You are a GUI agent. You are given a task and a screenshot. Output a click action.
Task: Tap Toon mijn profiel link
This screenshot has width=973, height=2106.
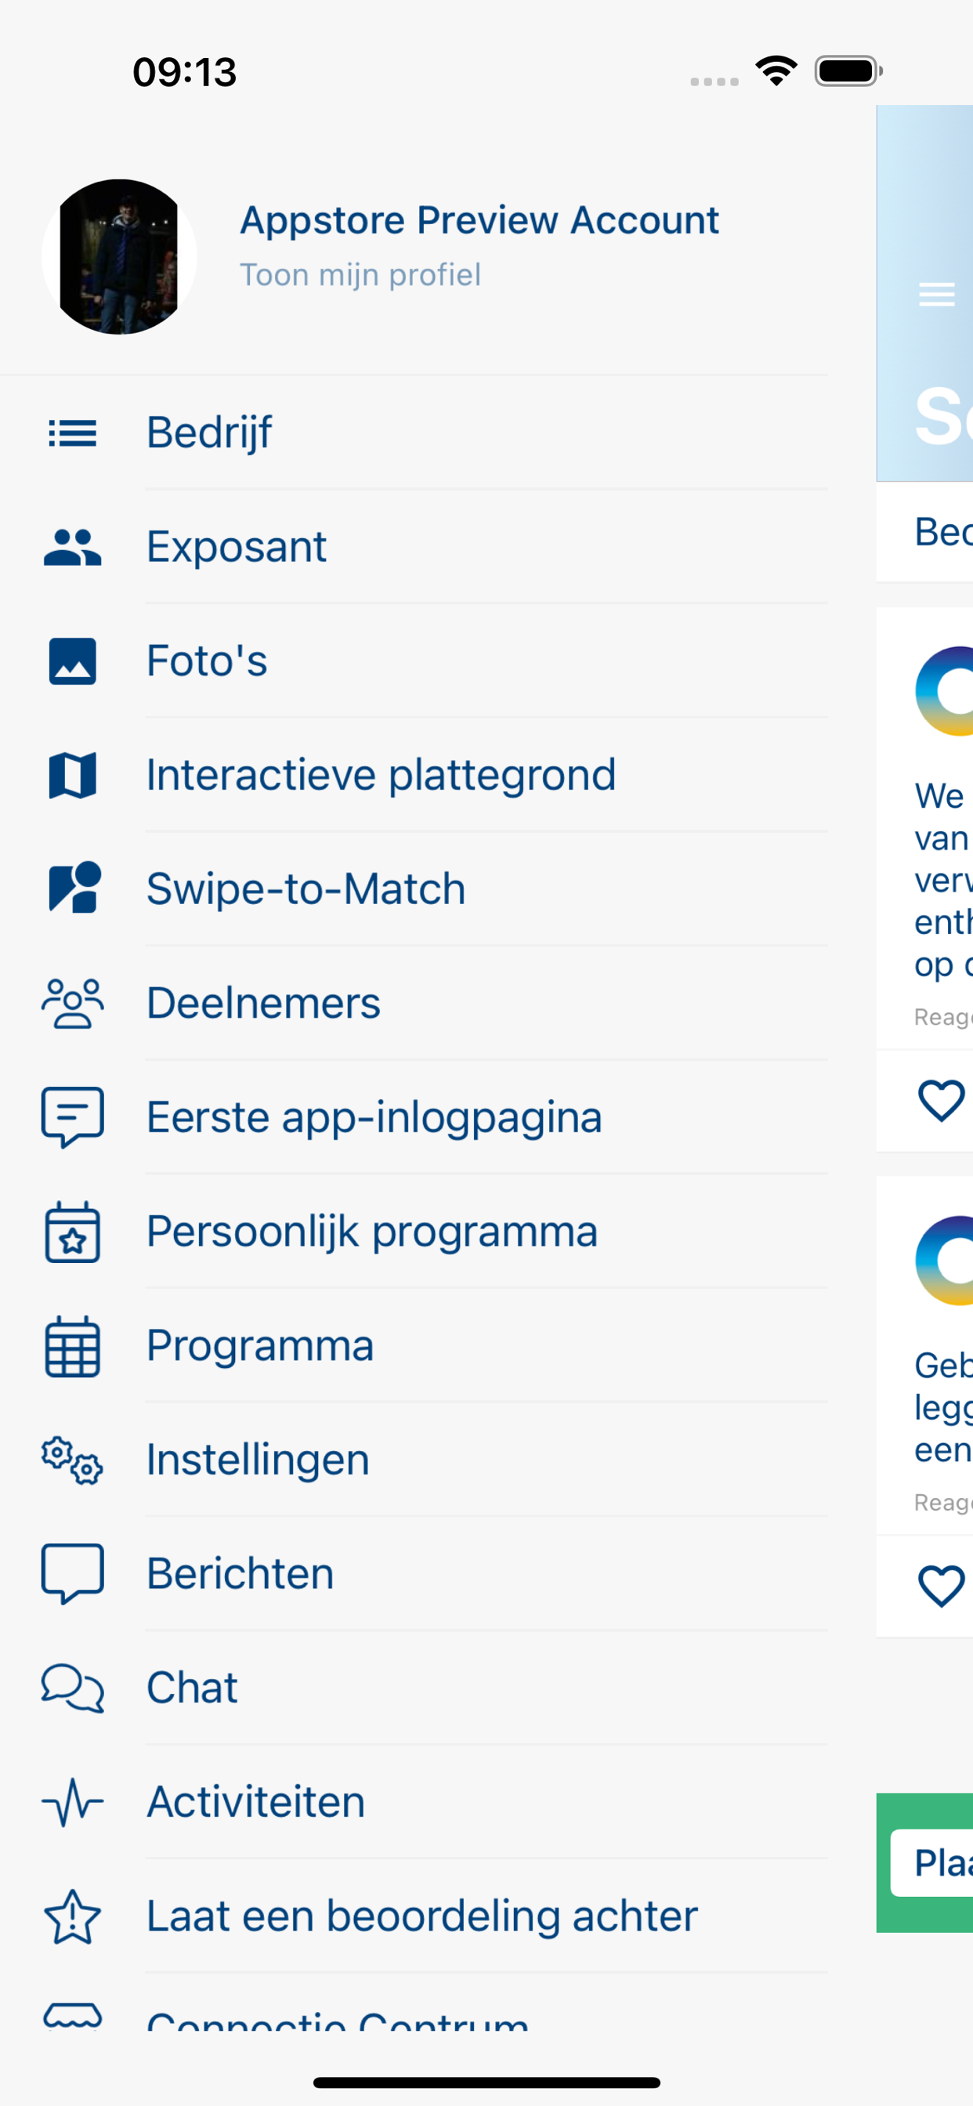point(360,275)
